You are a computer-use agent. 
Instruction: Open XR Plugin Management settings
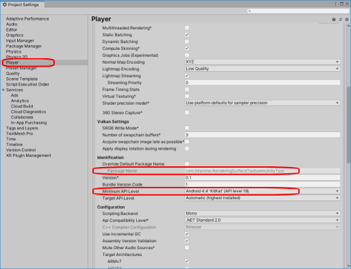click(29, 155)
